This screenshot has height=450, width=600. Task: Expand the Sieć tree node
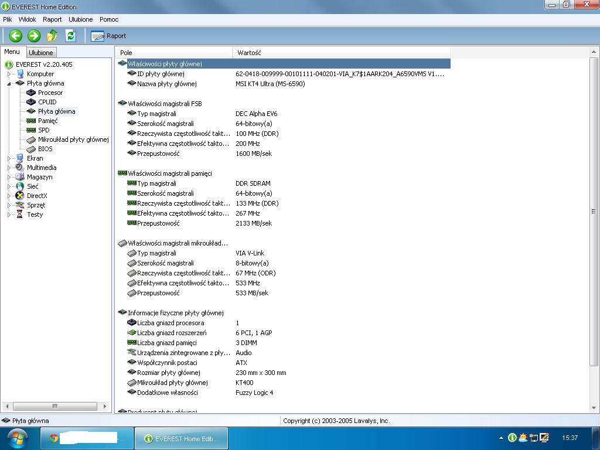click(x=9, y=186)
